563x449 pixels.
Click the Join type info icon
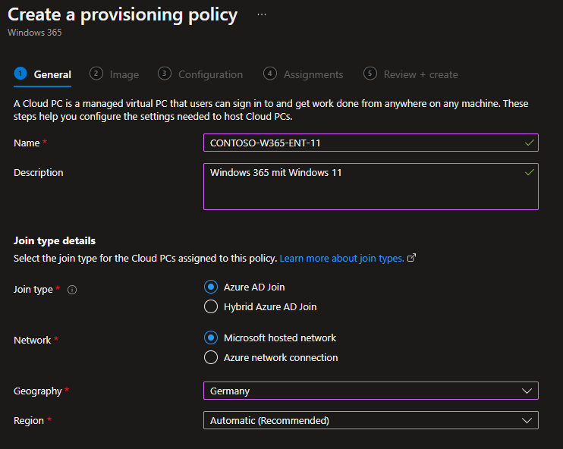72,290
